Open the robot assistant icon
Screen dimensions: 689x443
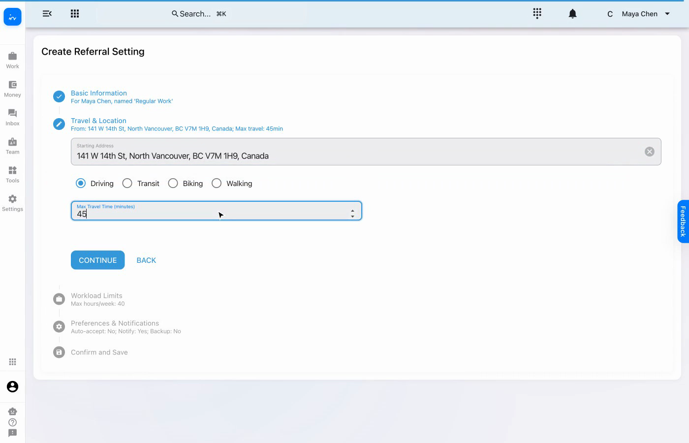(13, 411)
